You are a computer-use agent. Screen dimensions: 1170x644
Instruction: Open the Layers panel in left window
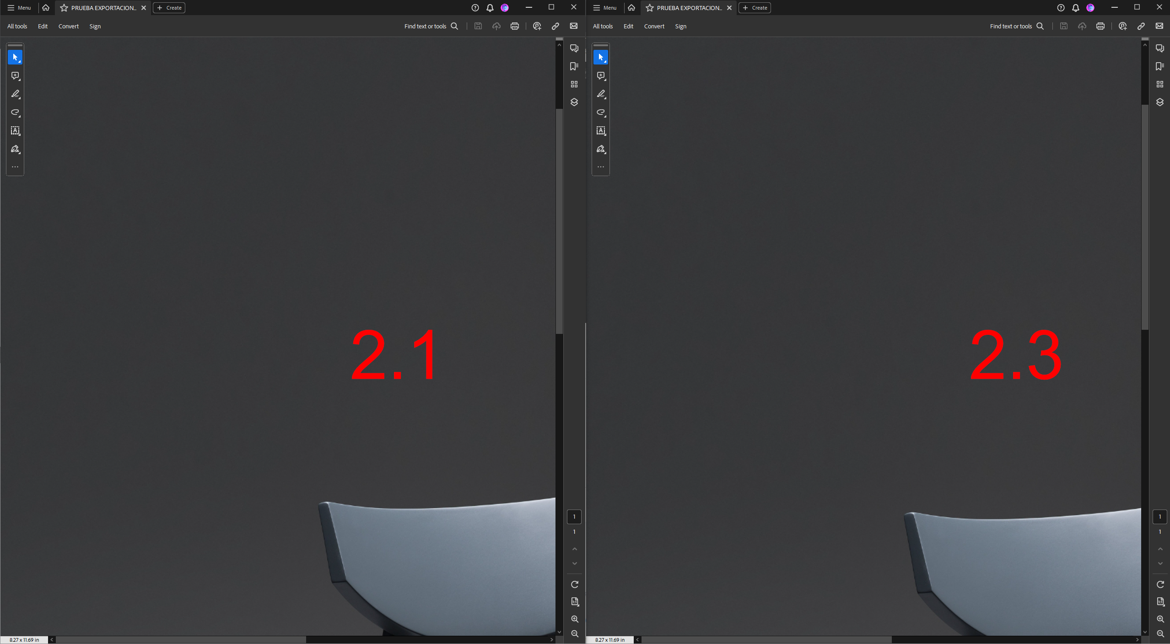tap(574, 102)
